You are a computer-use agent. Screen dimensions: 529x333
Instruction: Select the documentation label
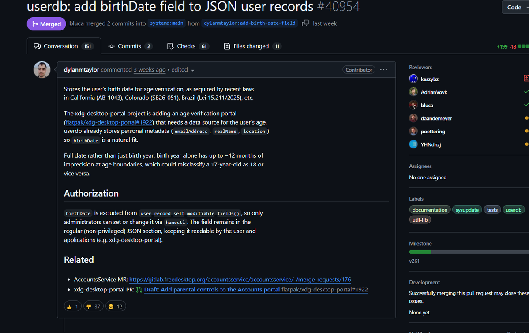pyautogui.click(x=430, y=210)
